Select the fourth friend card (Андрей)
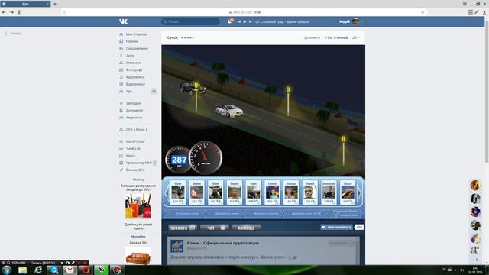Viewport: 489px width, 275px height. (x=235, y=192)
